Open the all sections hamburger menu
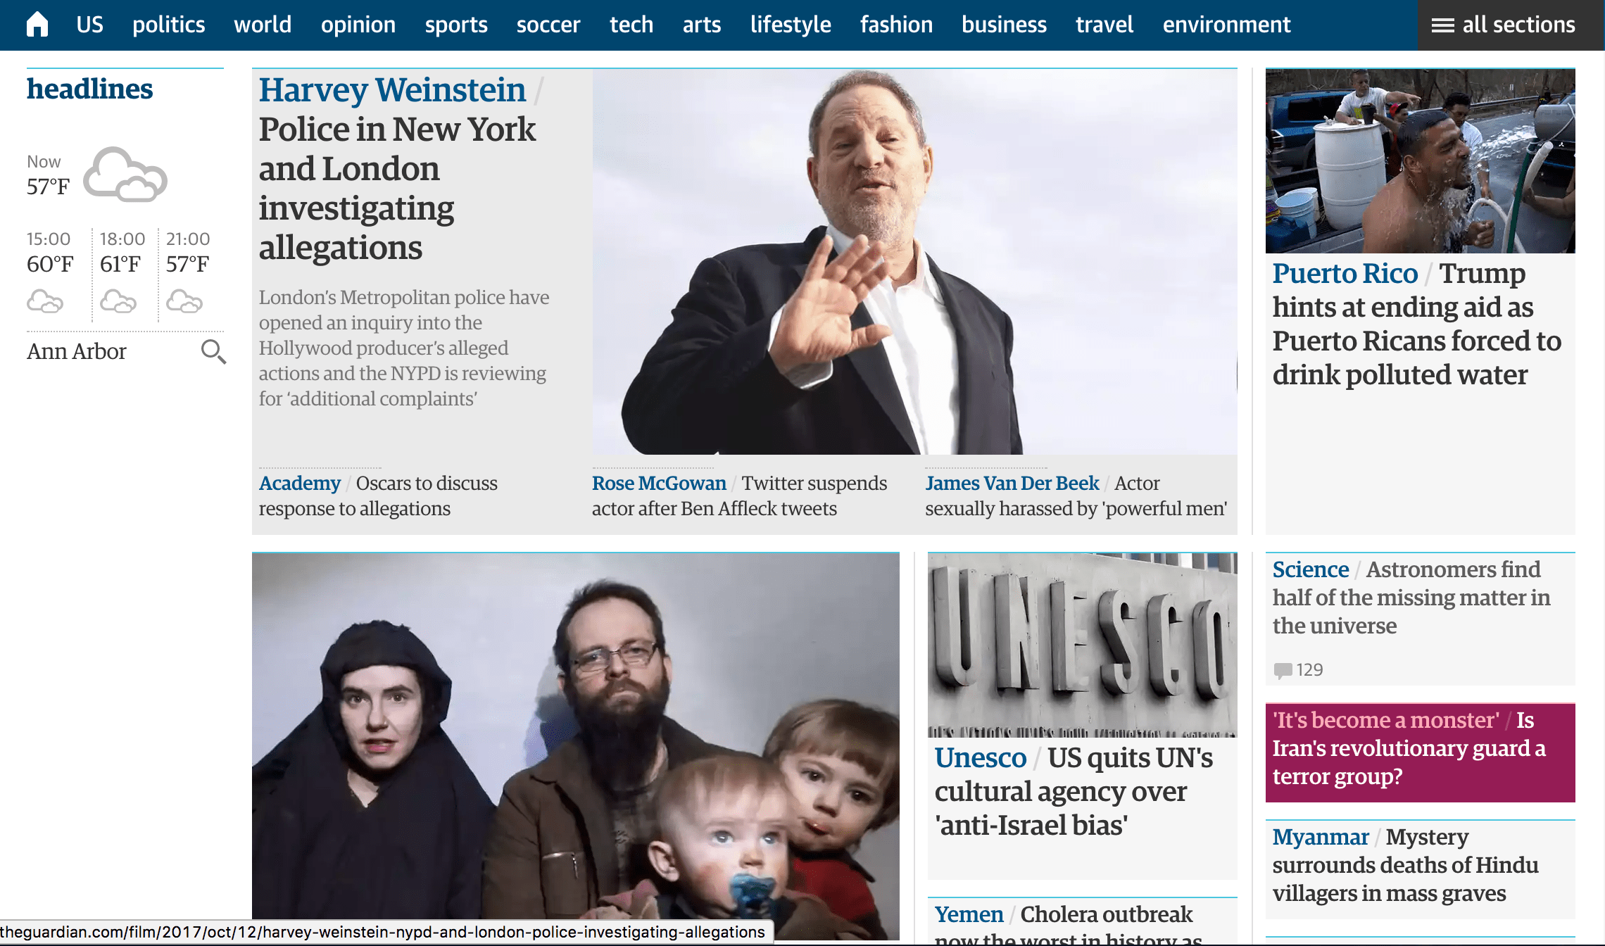 coord(1503,25)
